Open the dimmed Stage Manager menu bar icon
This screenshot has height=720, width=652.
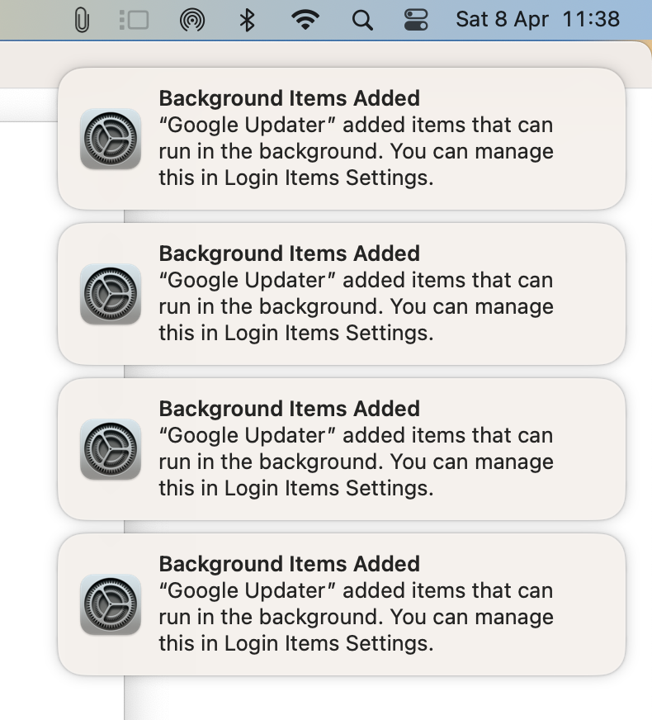(134, 20)
